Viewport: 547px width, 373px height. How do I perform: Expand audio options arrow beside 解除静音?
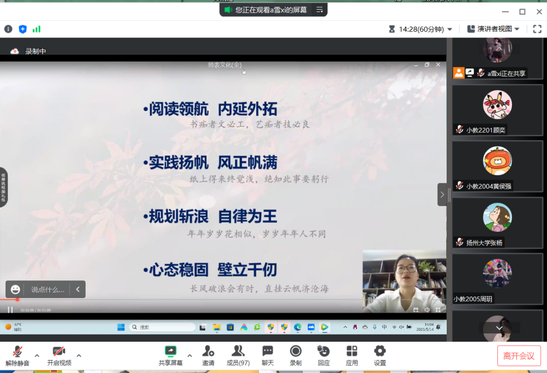[x=37, y=355]
